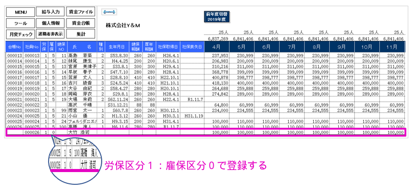415x193 pixels.
Task: Run 月変チェック
Action: 20,34
